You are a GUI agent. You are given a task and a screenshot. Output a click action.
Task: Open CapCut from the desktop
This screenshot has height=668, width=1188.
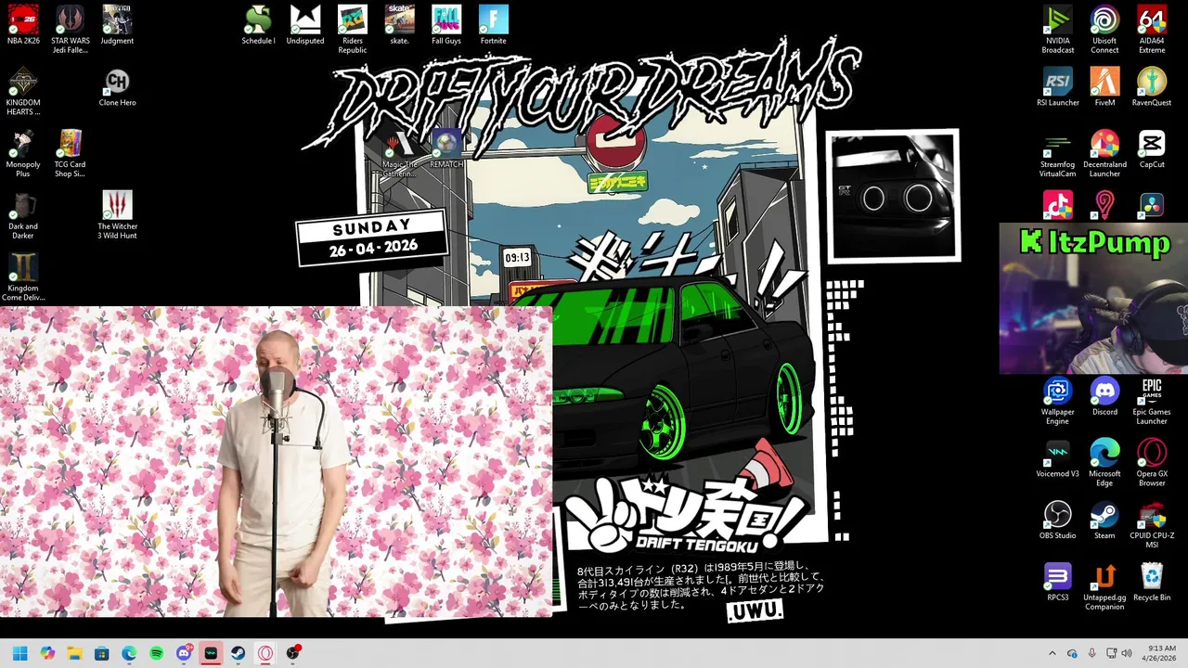pyautogui.click(x=1152, y=149)
